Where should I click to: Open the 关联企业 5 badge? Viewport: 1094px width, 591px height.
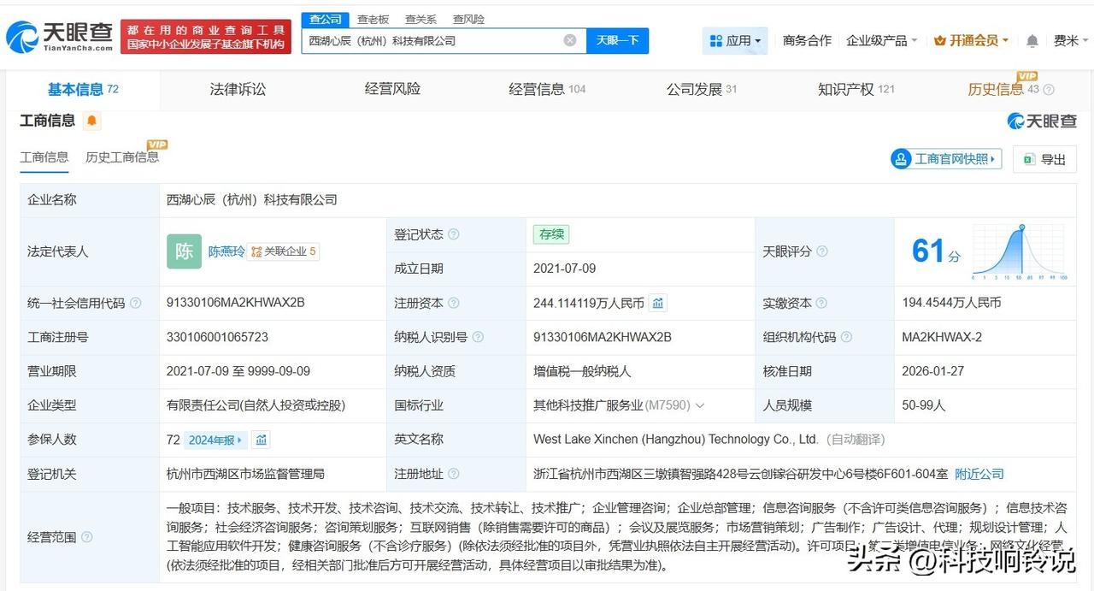tap(284, 251)
